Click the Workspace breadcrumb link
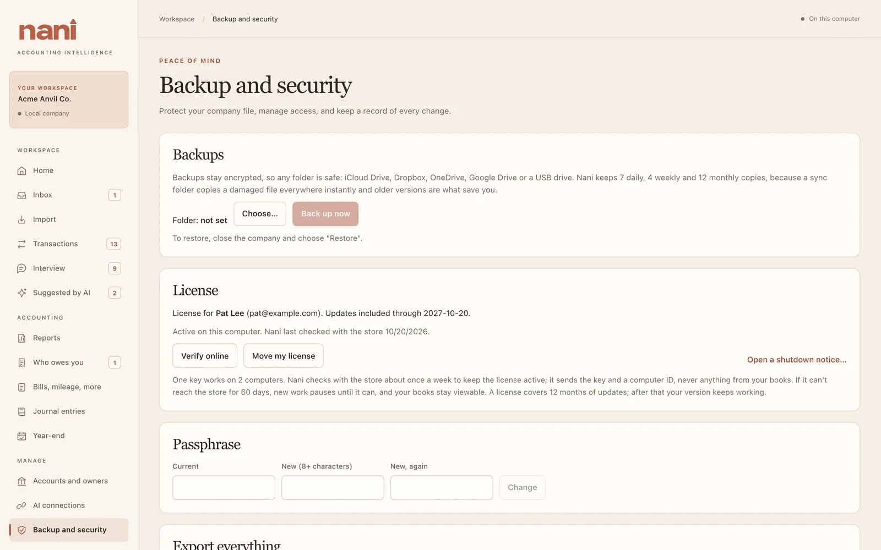The width and height of the screenshot is (881, 550). pos(177,19)
